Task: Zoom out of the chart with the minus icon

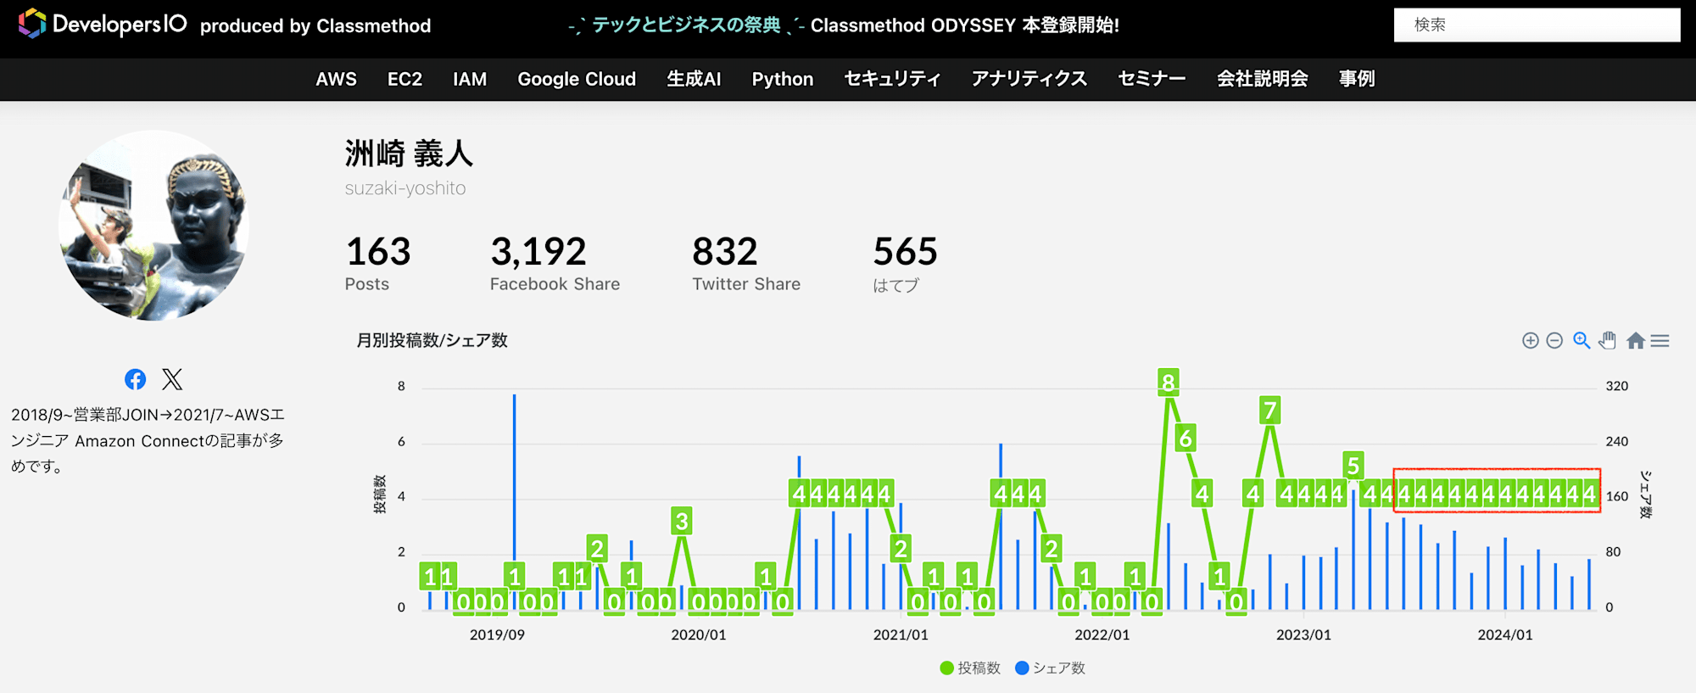Action: (x=1554, y=341)
